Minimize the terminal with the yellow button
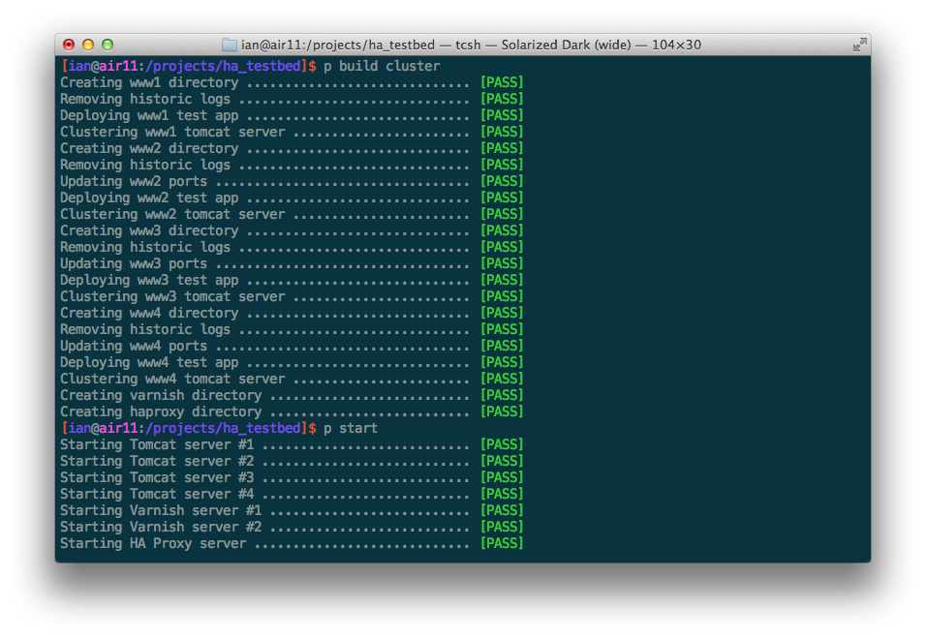This screenshot has width=926, height=639. 88,45
